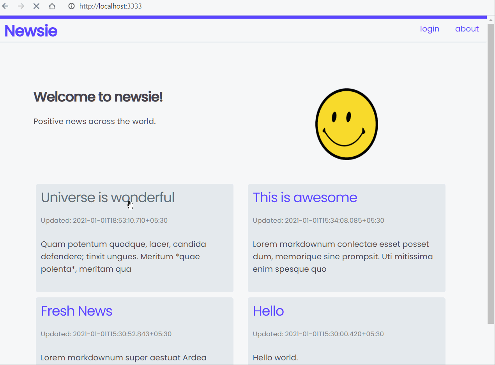Click the cursor pointer over Universe is wonderful
The height and width of the screenshot is (365, 495).
click(x=130, y=204)
